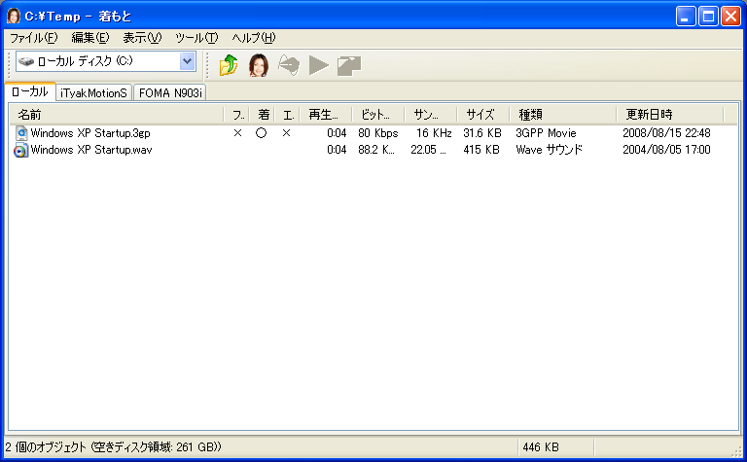The height and width of the screenshot is (462, 747).
Task: Sort by the 名前 column header
Action: (x=117, y=115)
